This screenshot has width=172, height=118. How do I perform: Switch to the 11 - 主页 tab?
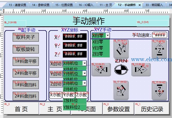click(x=106, y=5)
